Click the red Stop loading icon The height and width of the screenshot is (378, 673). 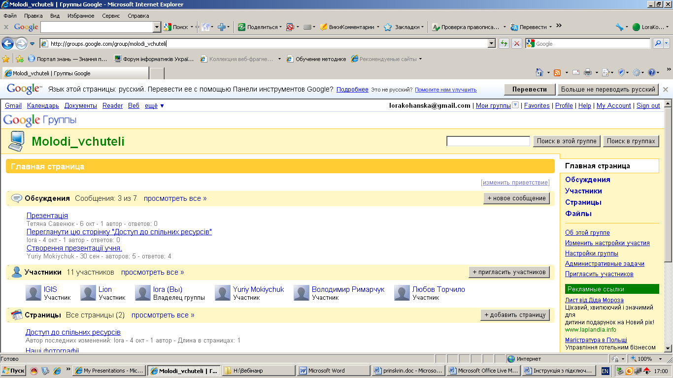(517, 43)
